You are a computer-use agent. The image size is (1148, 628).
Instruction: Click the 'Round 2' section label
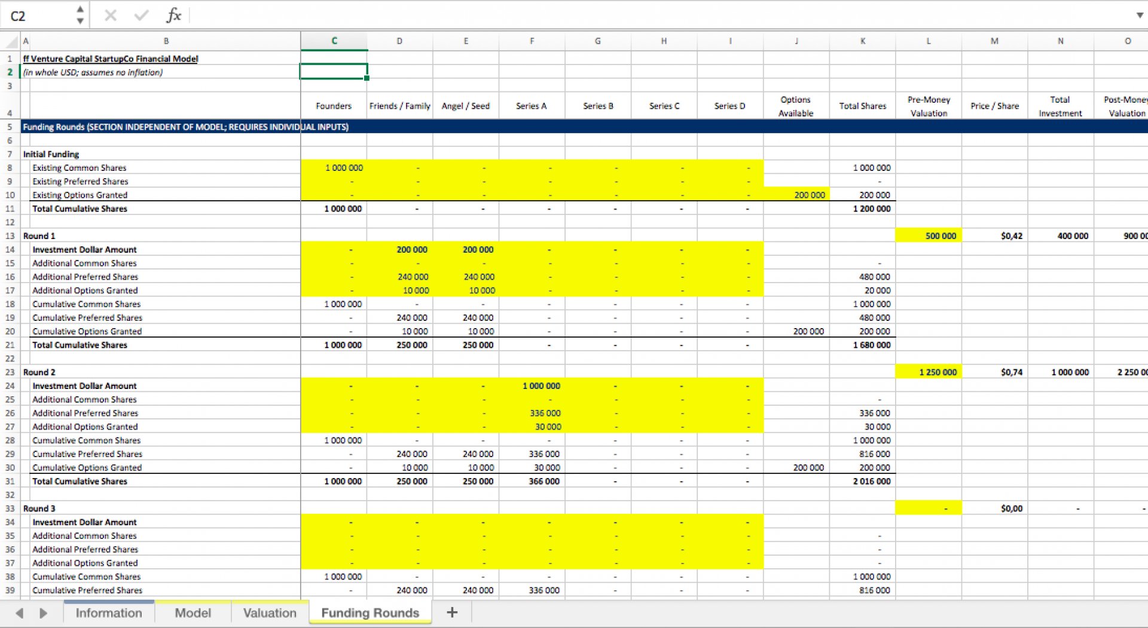[x=39, y=372]
